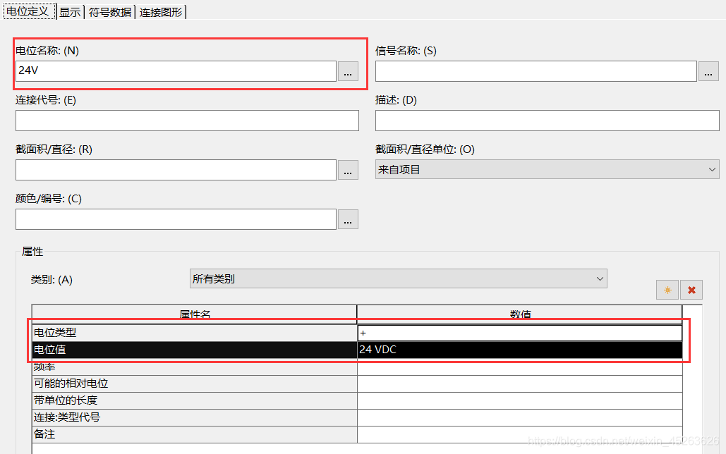This screenshot has width=726, height=454.
Task: Click the 描述 input field
Action: click(x=547, y=121)
